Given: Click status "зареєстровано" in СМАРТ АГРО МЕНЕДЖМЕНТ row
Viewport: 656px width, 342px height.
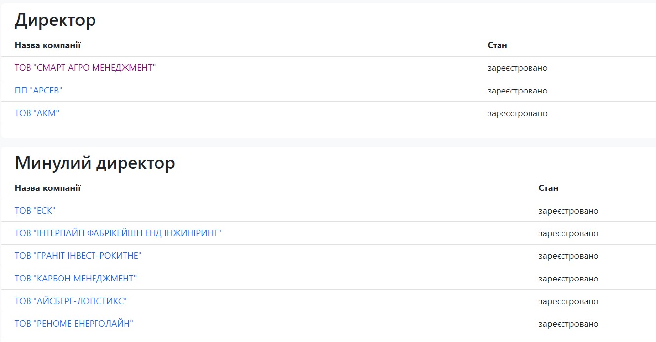Looking at the screenshot, I should pyautogui.click(x=517, y=68).
